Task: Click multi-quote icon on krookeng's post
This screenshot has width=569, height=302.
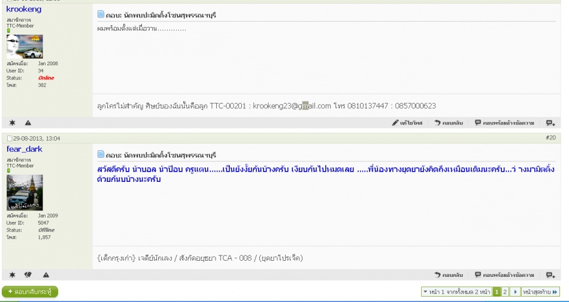Action: (x=550, y=123)
